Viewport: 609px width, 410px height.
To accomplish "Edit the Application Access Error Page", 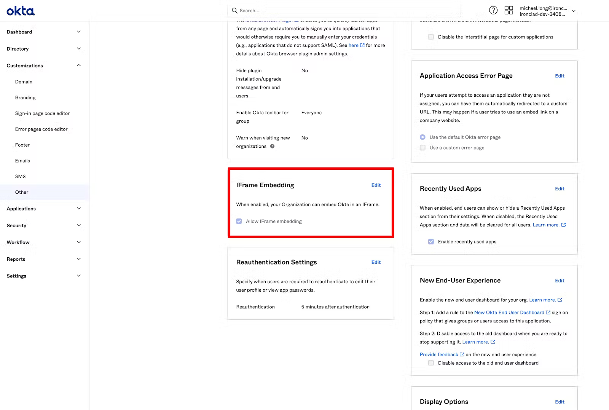I will pos(560,76).
